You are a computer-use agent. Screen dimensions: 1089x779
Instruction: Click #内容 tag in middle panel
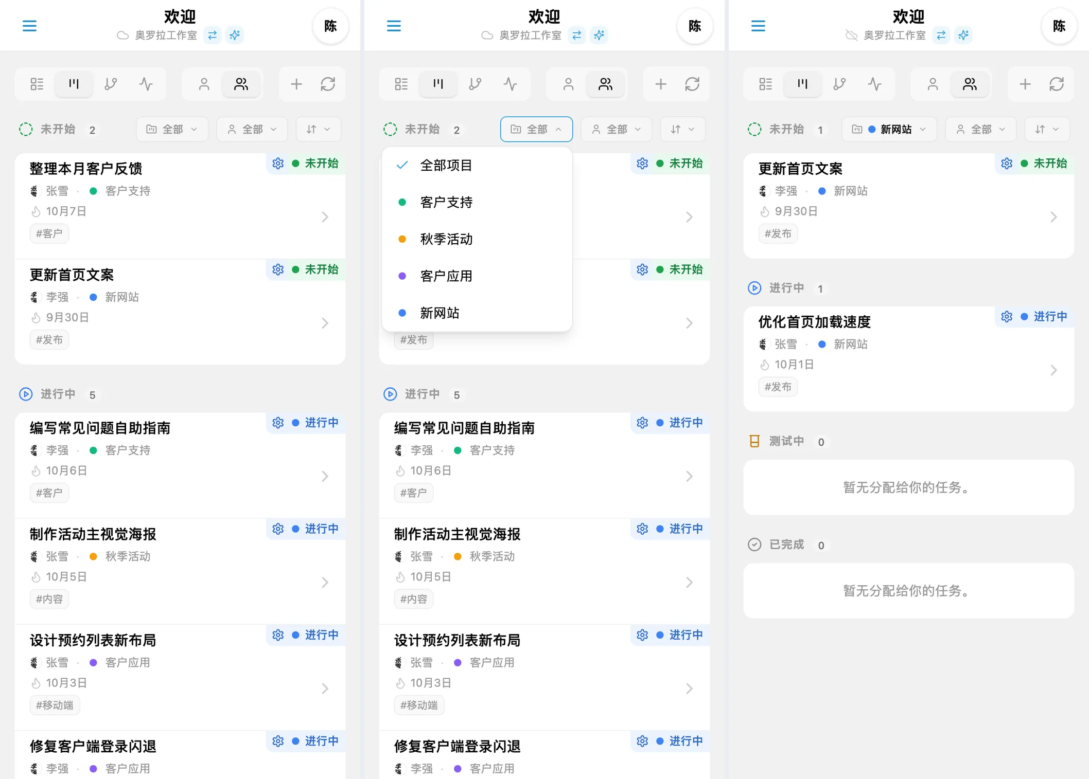click(x=414, y=599)
